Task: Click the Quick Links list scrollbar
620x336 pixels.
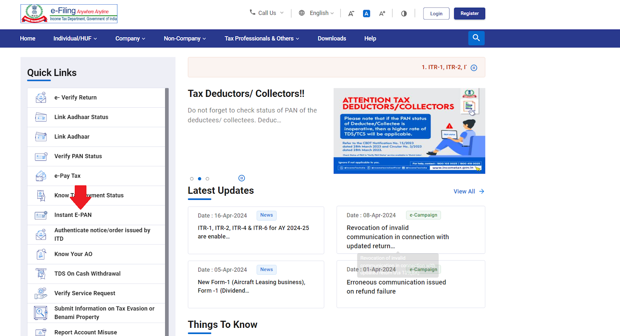Action: (167, 212)
